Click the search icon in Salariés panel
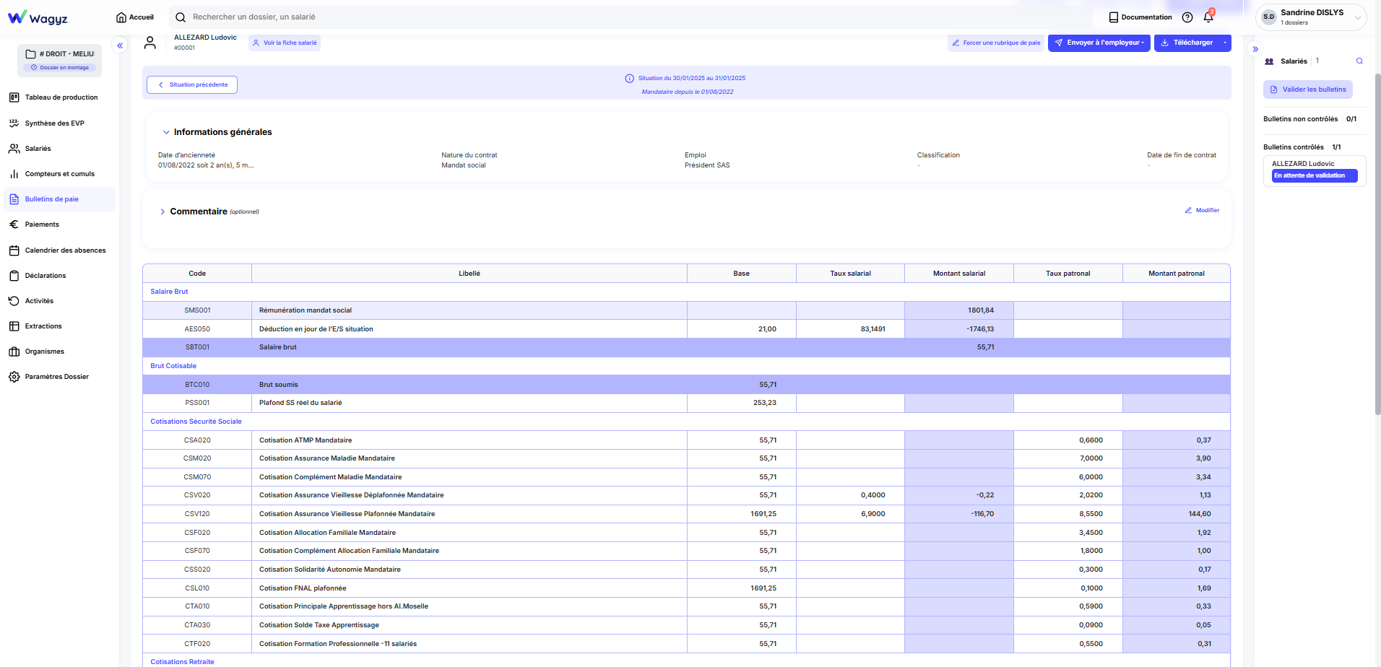This screenshot has width=1381, height=667. click(x=1359, y=61)
